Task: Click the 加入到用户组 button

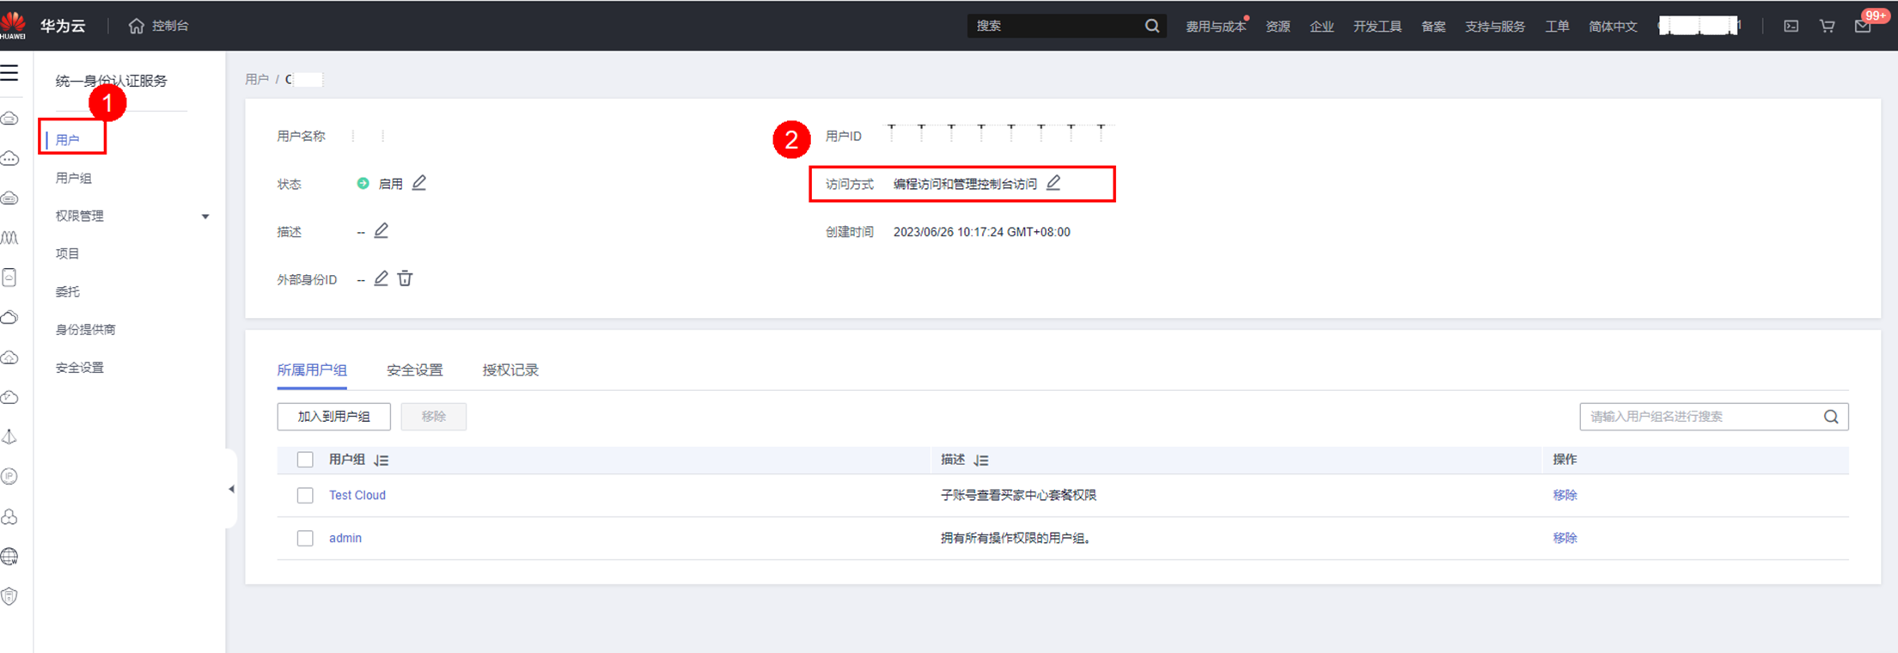Action: tap(333, 417)
